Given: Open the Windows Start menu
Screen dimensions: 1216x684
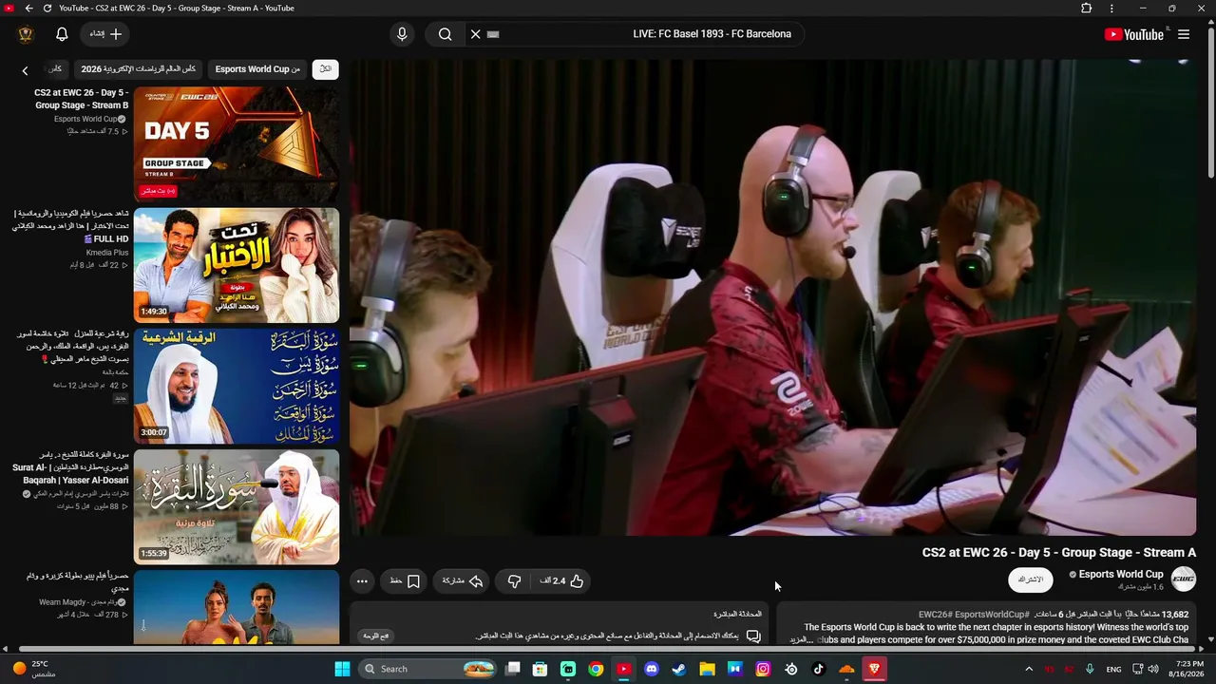Looking at the screenshot, I should tap(342, 669).
